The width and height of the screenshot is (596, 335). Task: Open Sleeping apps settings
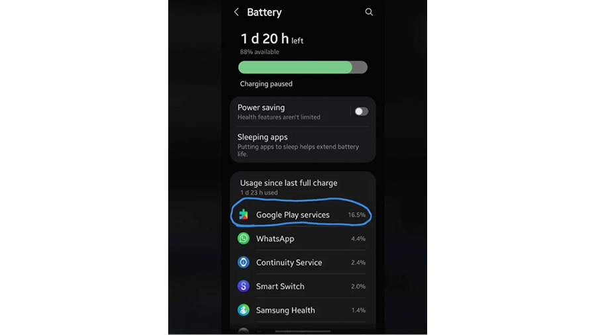[x=303, y=145]
